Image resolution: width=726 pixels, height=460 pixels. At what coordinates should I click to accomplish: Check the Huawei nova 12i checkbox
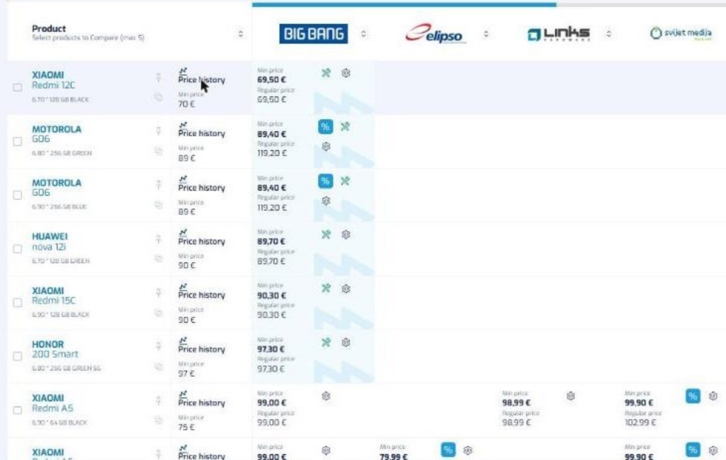click(x=17, y=249)
